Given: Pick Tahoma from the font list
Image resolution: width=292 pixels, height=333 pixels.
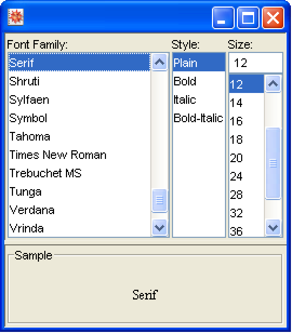Looking at the screenshot, I should point(79,136).
